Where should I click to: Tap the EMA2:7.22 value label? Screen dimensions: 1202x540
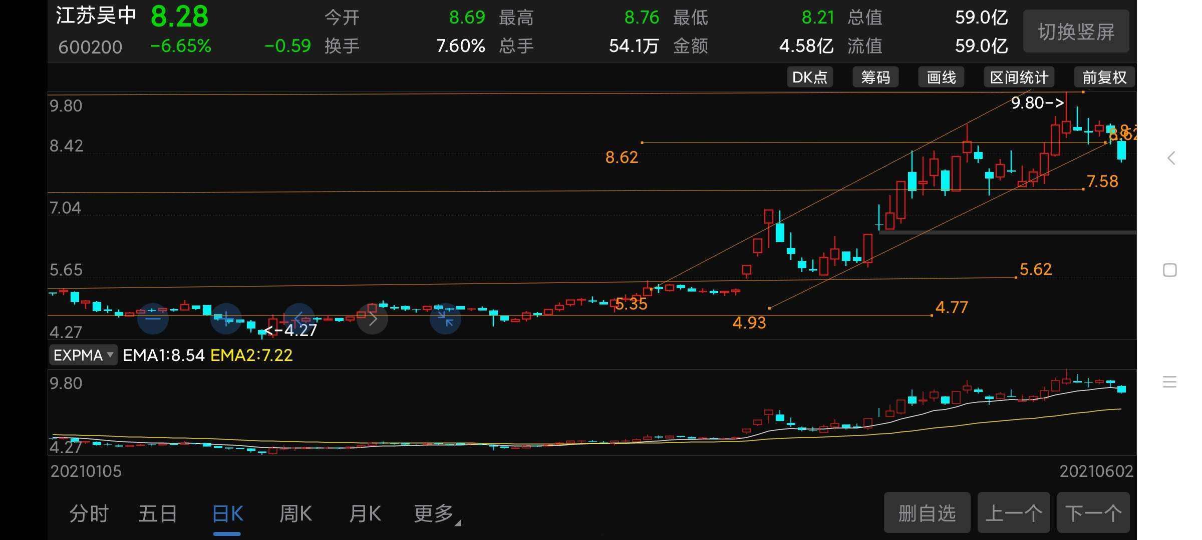251,355
